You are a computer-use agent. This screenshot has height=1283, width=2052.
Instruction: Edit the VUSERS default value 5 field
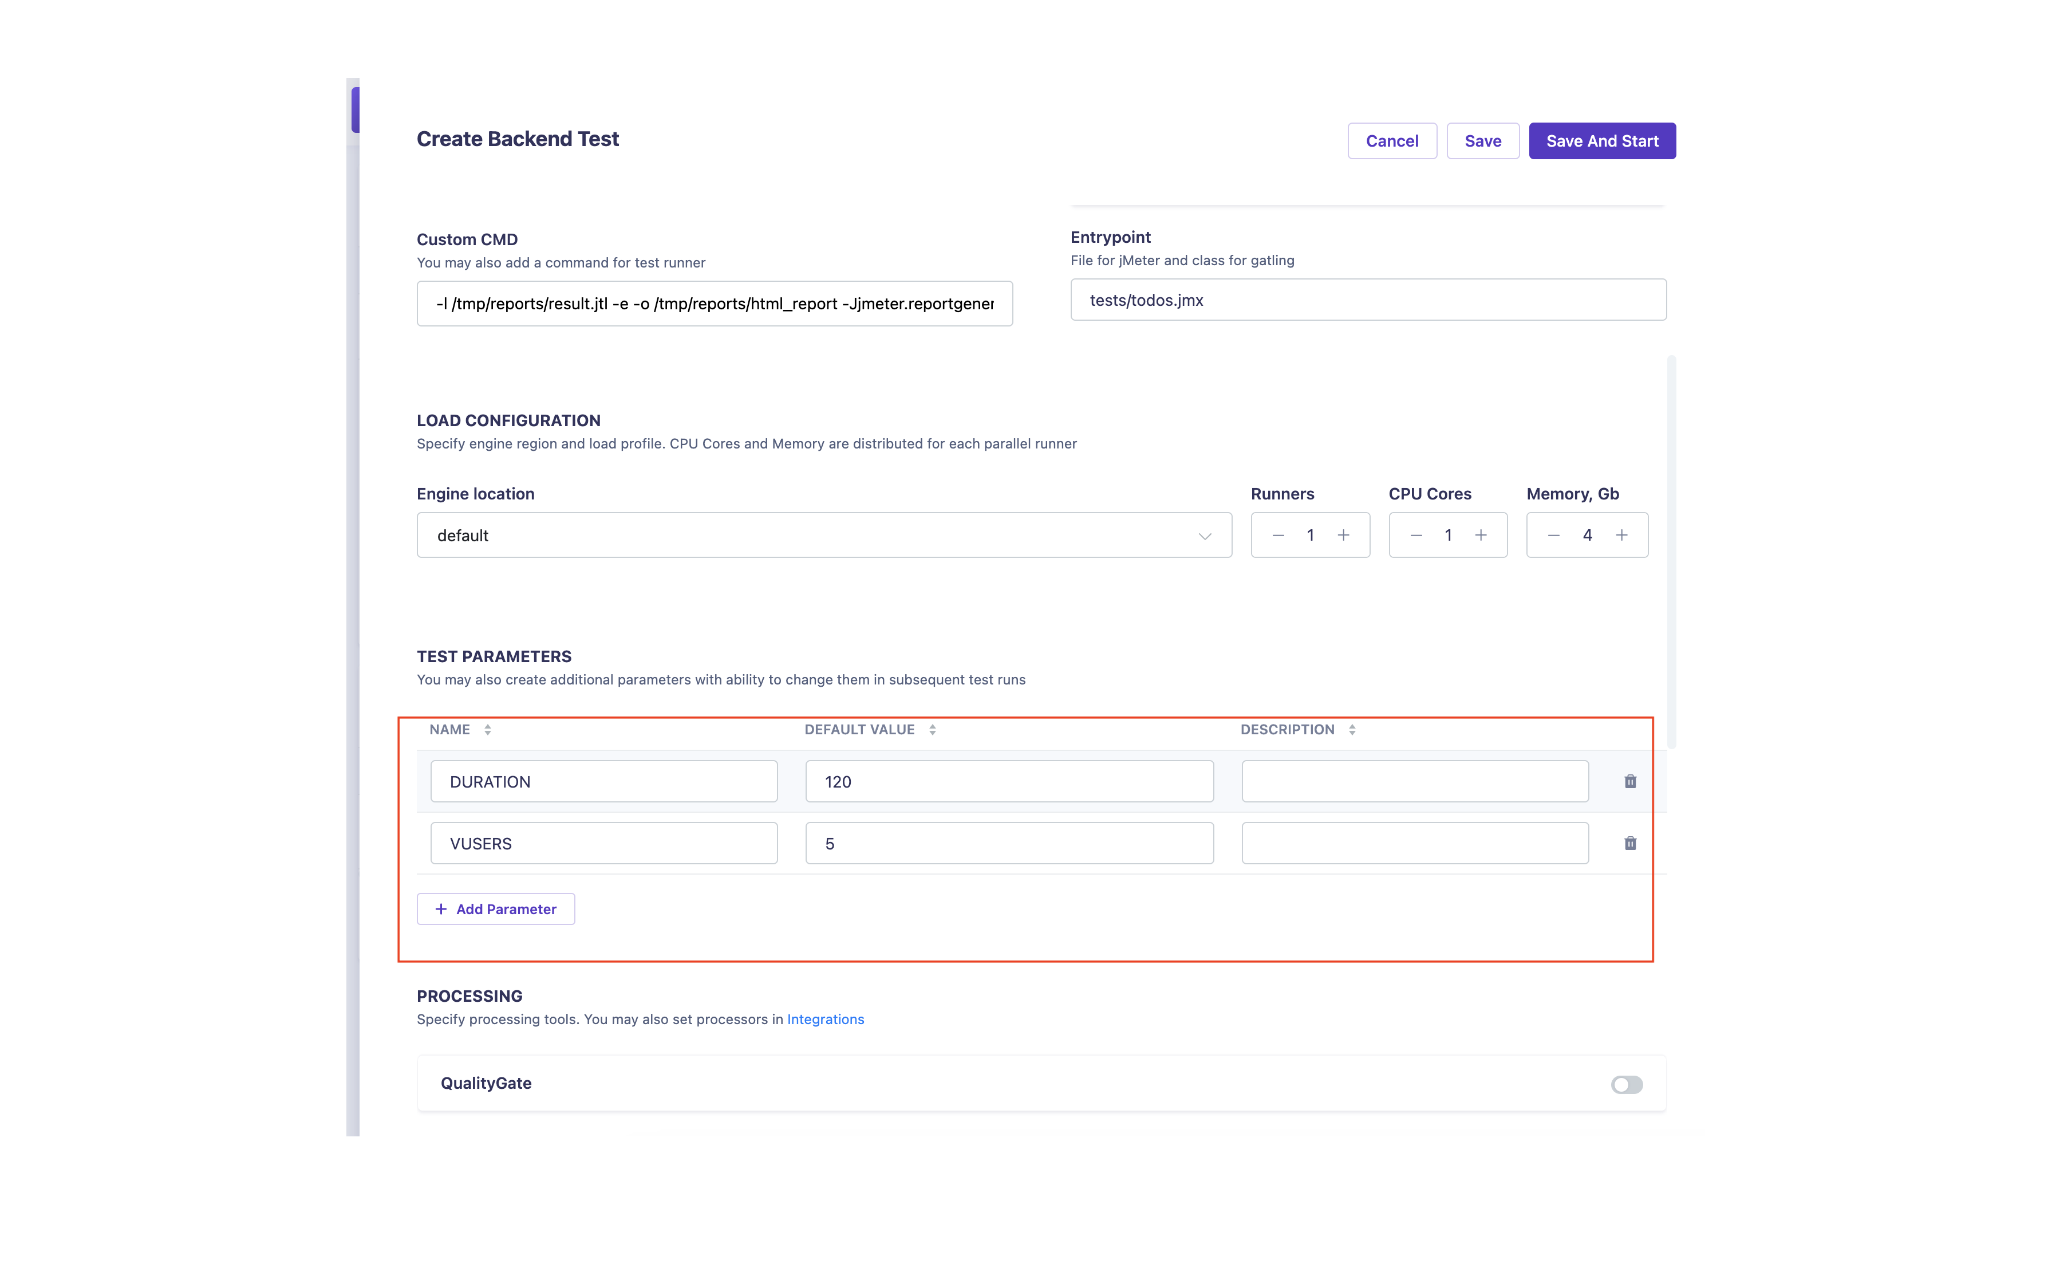click(1009, 844)
